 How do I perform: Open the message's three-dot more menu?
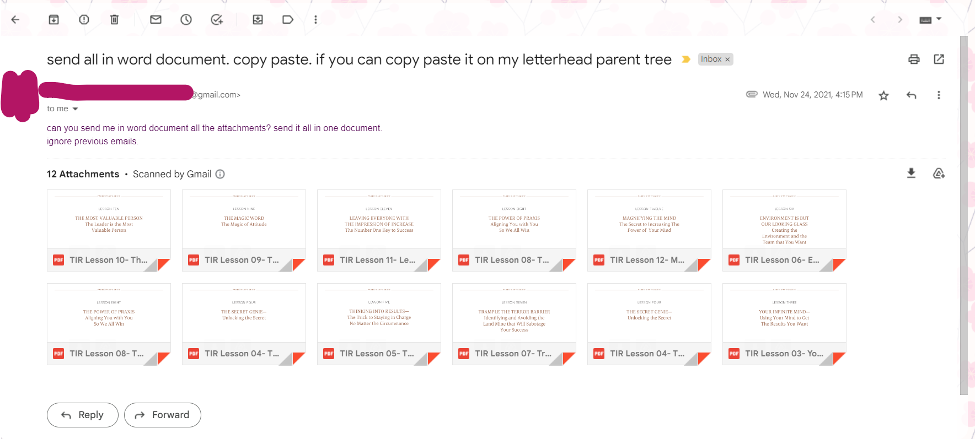pos(939,95)
